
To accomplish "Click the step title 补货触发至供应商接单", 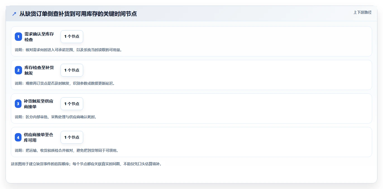I will click(39, 104).
